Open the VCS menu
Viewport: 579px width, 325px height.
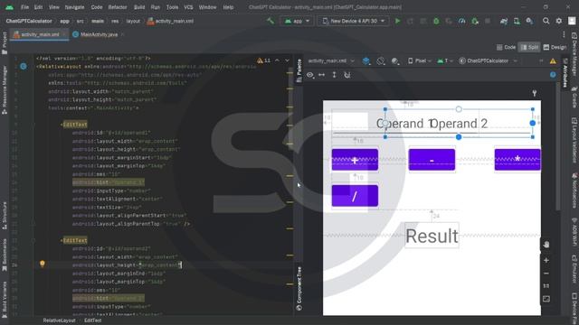click(x=188, y=7)
